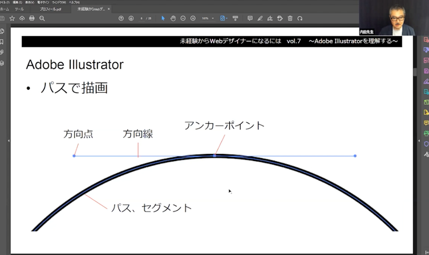
Task: Open green Scan and OCR tool
Action: click(426, 134)
